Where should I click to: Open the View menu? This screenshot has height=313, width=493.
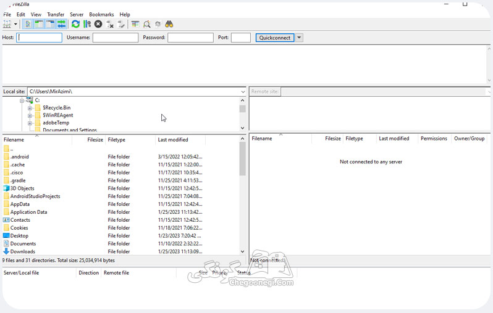36,14
